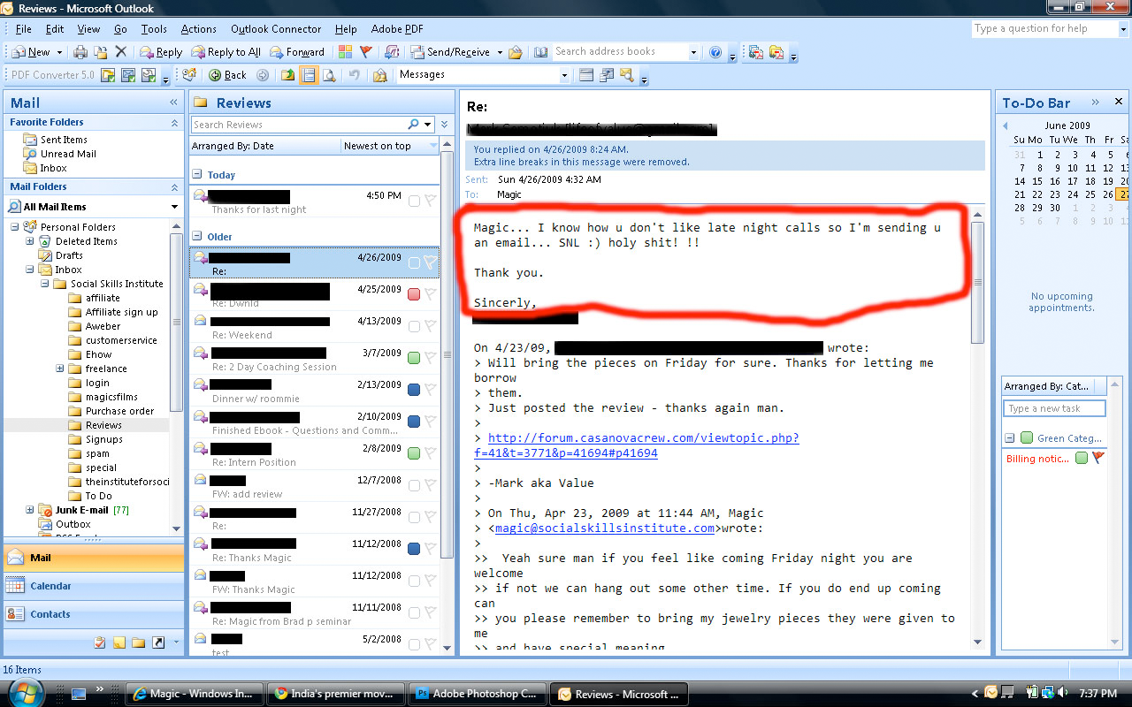Click the first PDF Converter 5.0 icon
This screenshot has width=1132, height=707.
point(108,75)
